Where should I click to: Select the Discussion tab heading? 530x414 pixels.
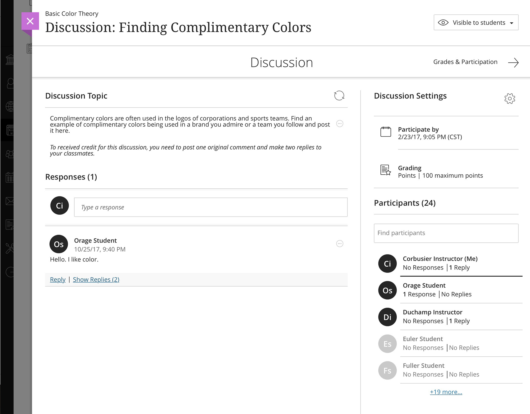281,62
